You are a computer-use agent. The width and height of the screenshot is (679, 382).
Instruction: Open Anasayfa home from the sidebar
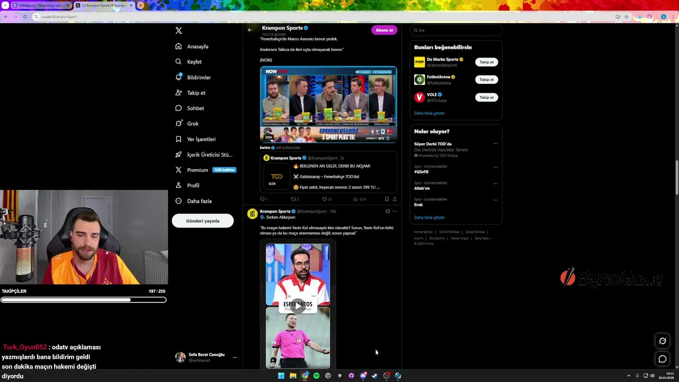click(192, 46)
